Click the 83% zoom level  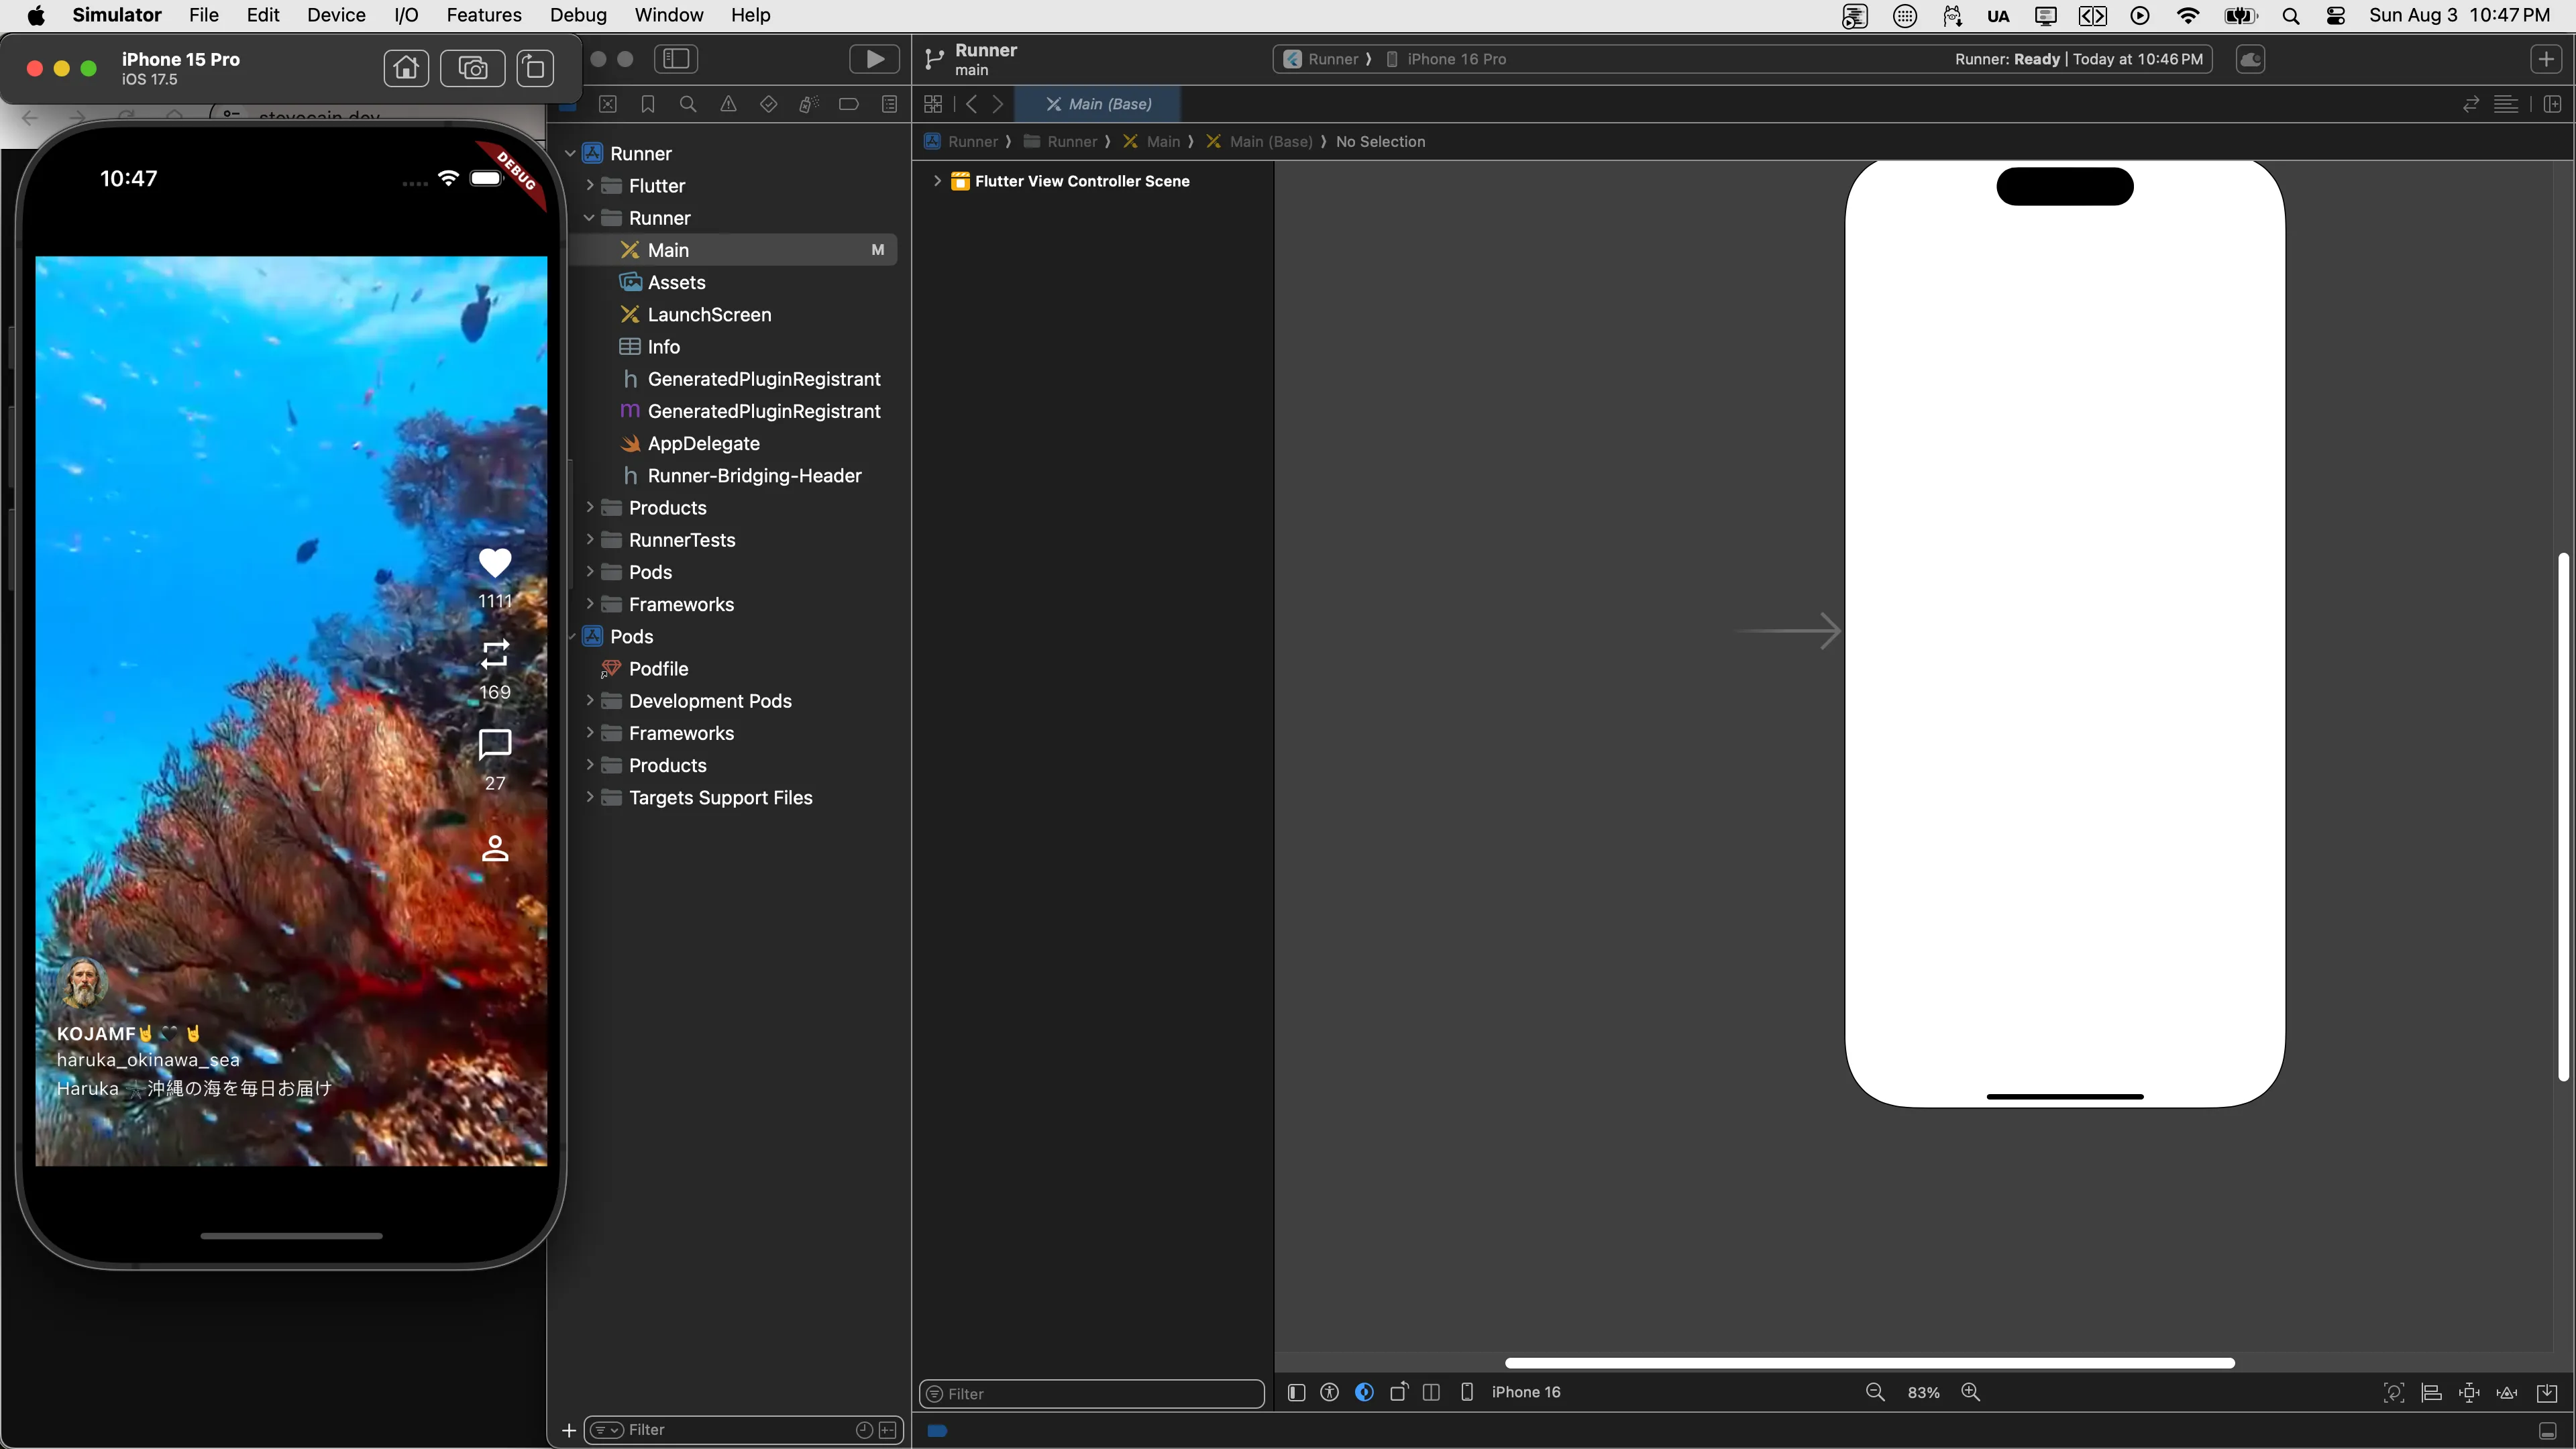pyautogui.click(x=1923, y=1393)
